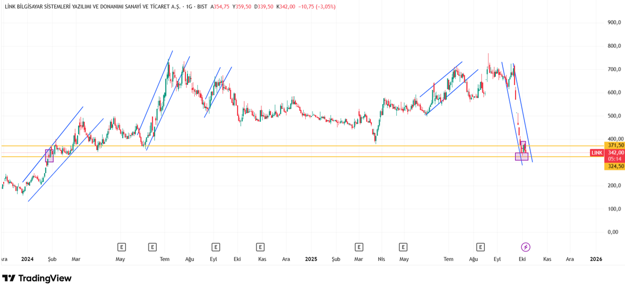The width and height of the screenshot is (625, 285).
Task: Select the 371,50 orange price label
Action: pos(614,145)
